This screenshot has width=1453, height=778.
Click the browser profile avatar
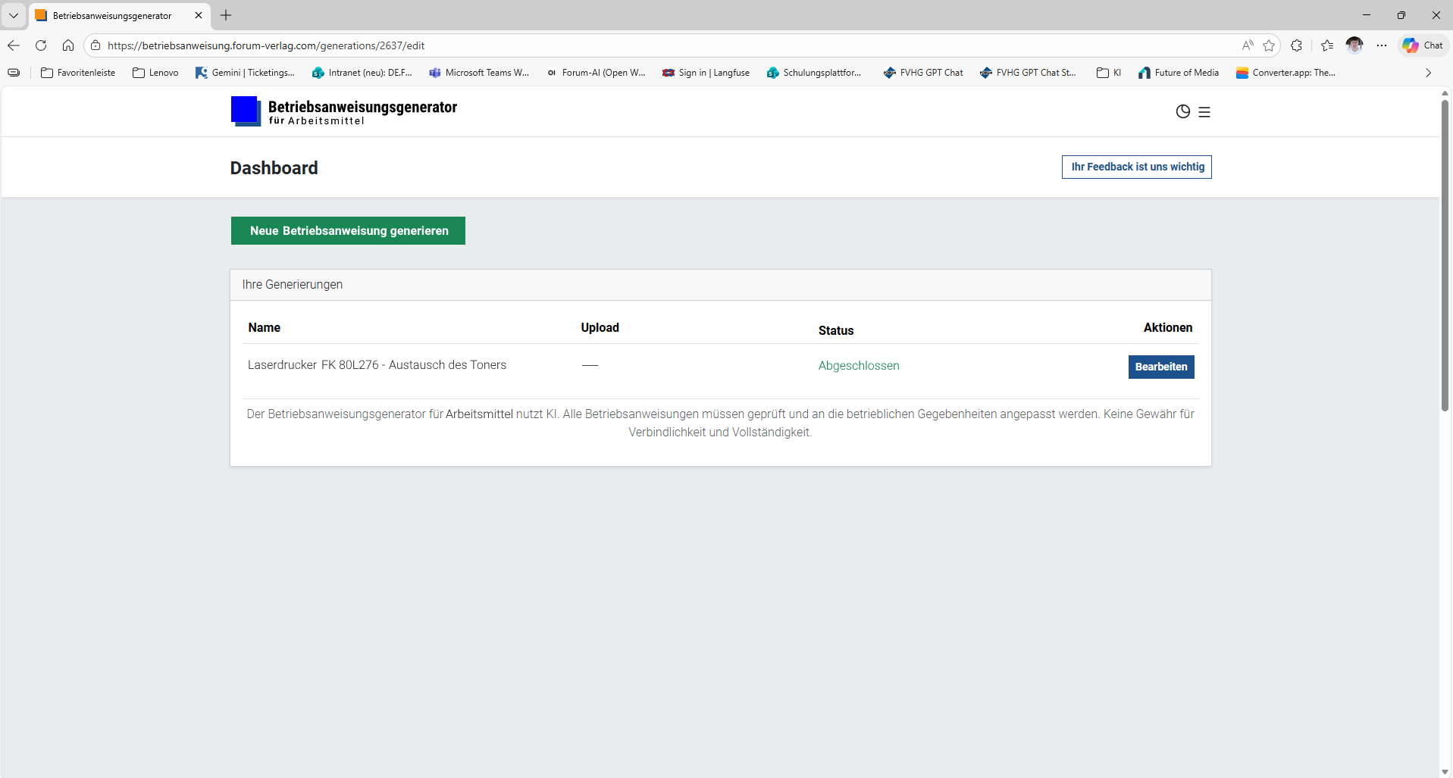[x=1354, y=45]
